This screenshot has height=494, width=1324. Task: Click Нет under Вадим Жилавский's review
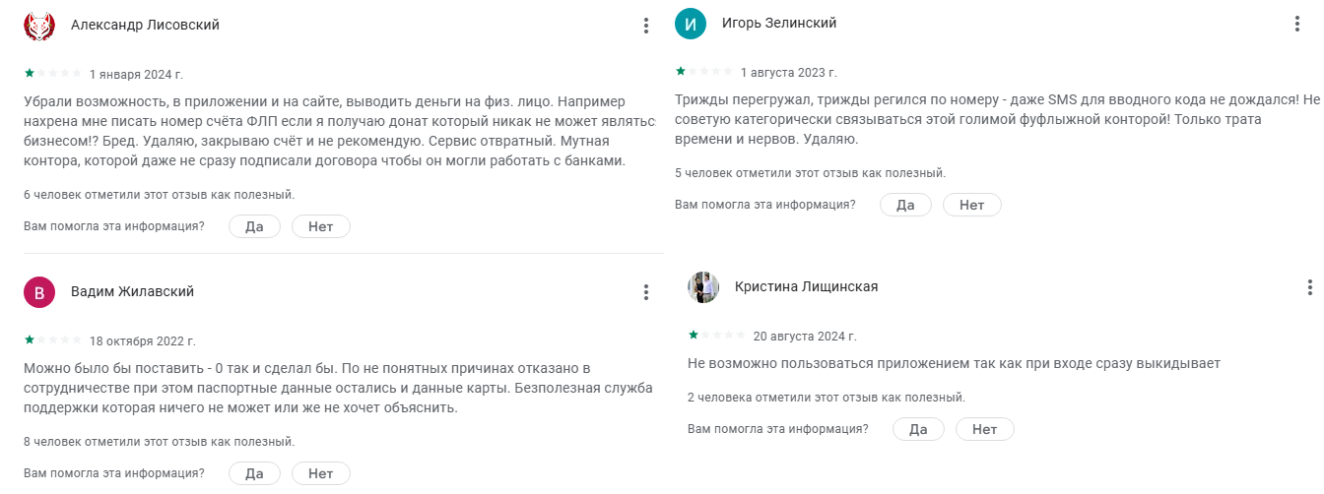[x=320, y=473]
